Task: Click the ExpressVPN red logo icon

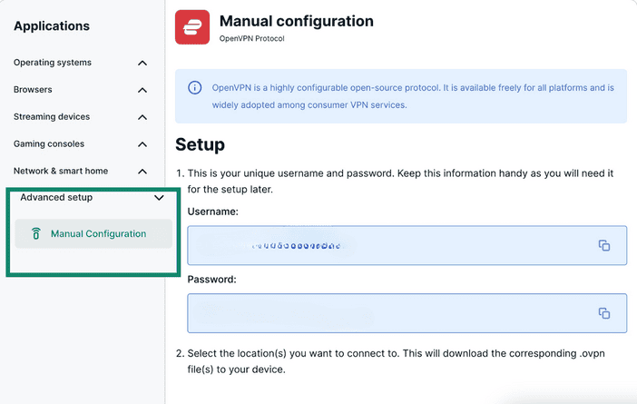Action: point(192,27)
